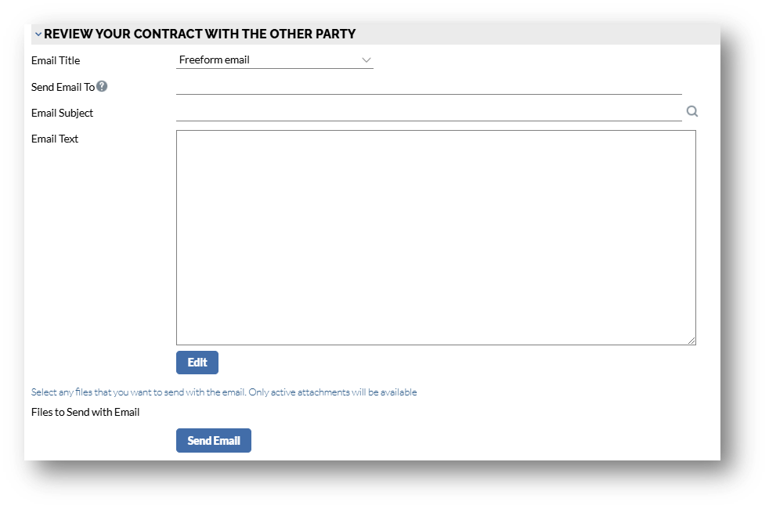769x509 pixels.
Task: Click the Review Your Contract header title
Action: click(x=200, y=34)
